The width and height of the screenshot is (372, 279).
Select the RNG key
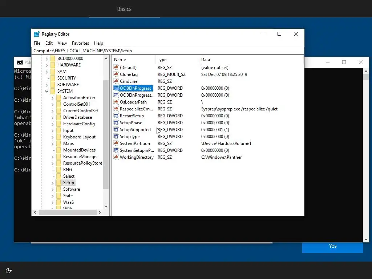(67, 170)
